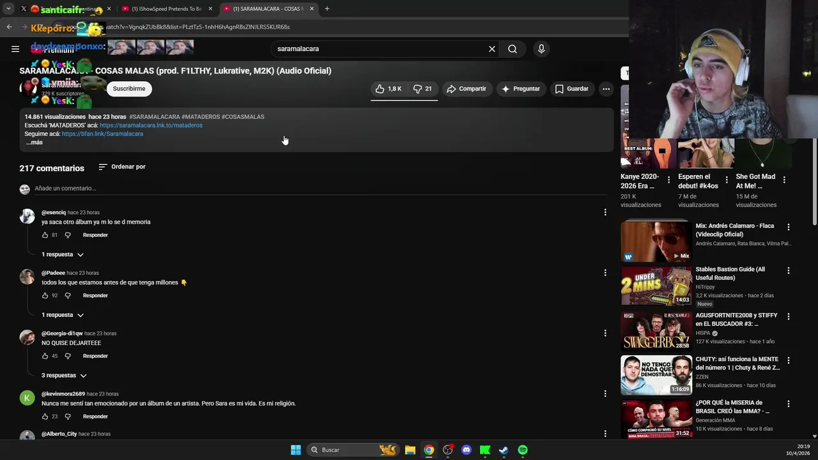Like the @kevinmora2689 comment

click(x=45, y=417)
